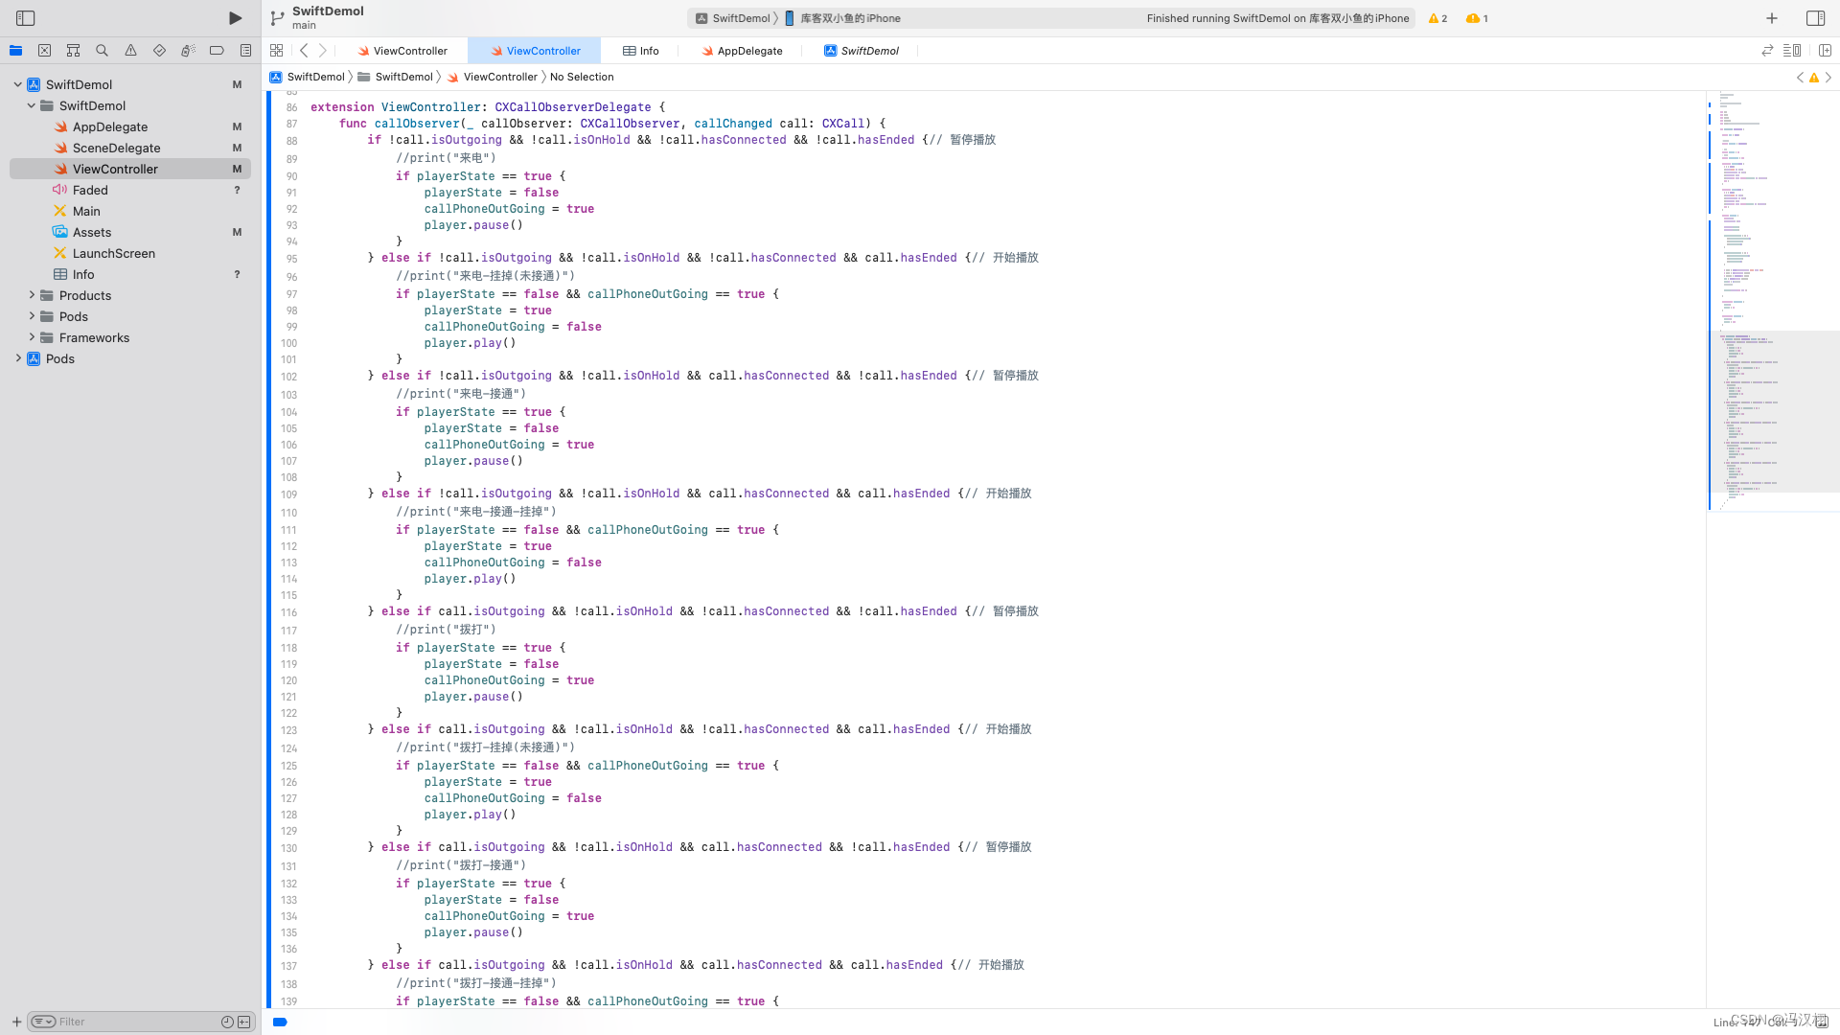Open the Project navigator folder icon
The image size is (1840, 1035).
15,51
